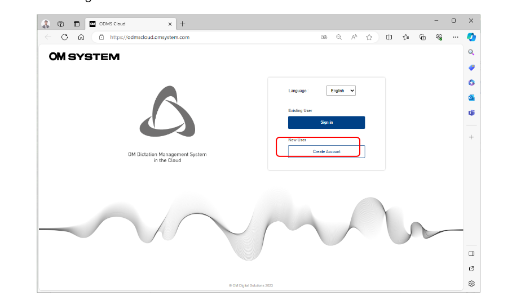This screenshot has height=305, width=525.
Task: Click the Create Account button
Action: click(x=326, y=151)
